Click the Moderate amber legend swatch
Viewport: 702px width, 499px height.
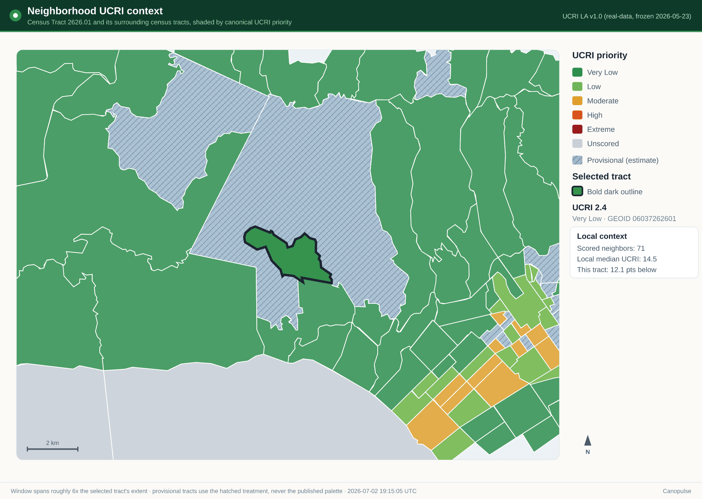click(x=577, y=101)
